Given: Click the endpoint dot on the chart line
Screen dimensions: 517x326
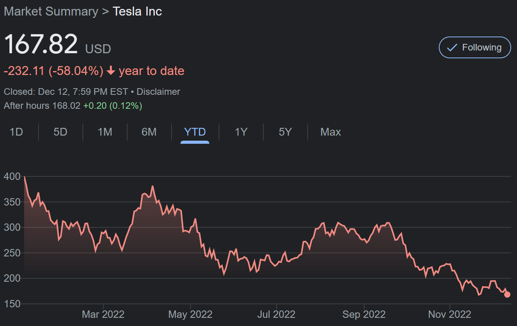Looking at the screenshot, I should point(507,294).
